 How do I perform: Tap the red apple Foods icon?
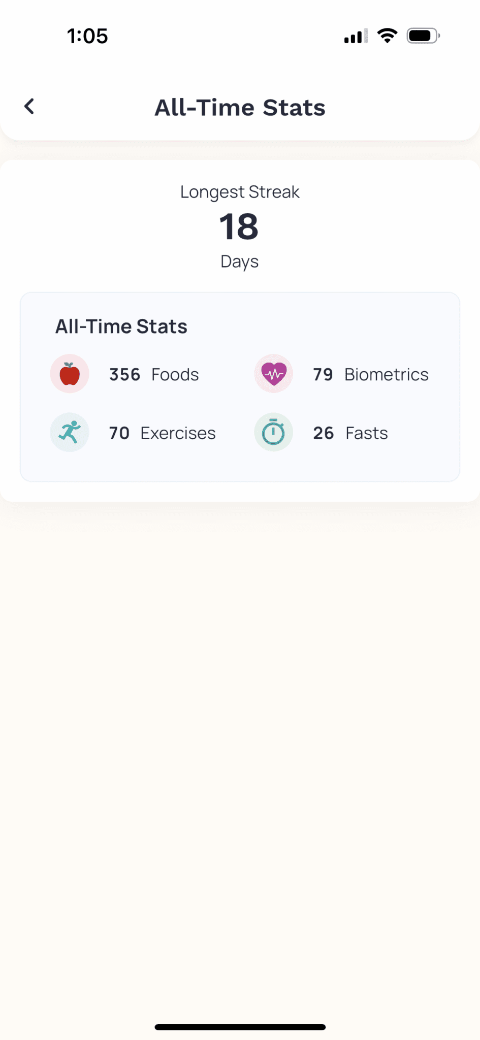click(70, 374)
